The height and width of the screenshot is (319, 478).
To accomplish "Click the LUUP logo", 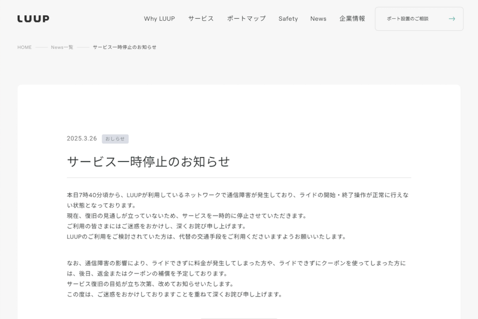I will [x=33, y=18].
